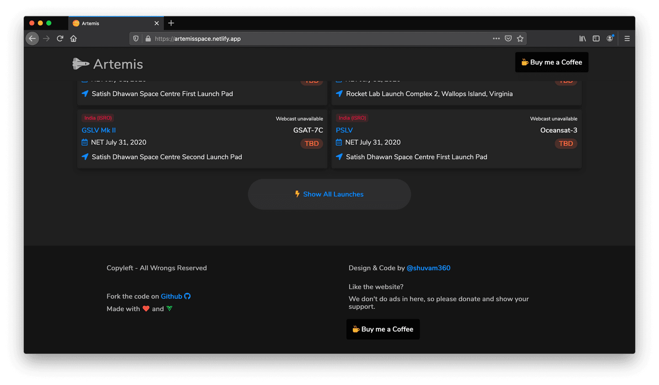Select the Artemis browser tab
659x385 pixels.
[x=116, y=23]
